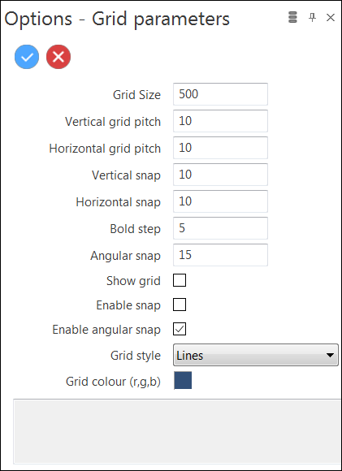342x471 pixels.
Task: Uncheck the Enable angular snap checkbox
Action: tap(180, 329)
